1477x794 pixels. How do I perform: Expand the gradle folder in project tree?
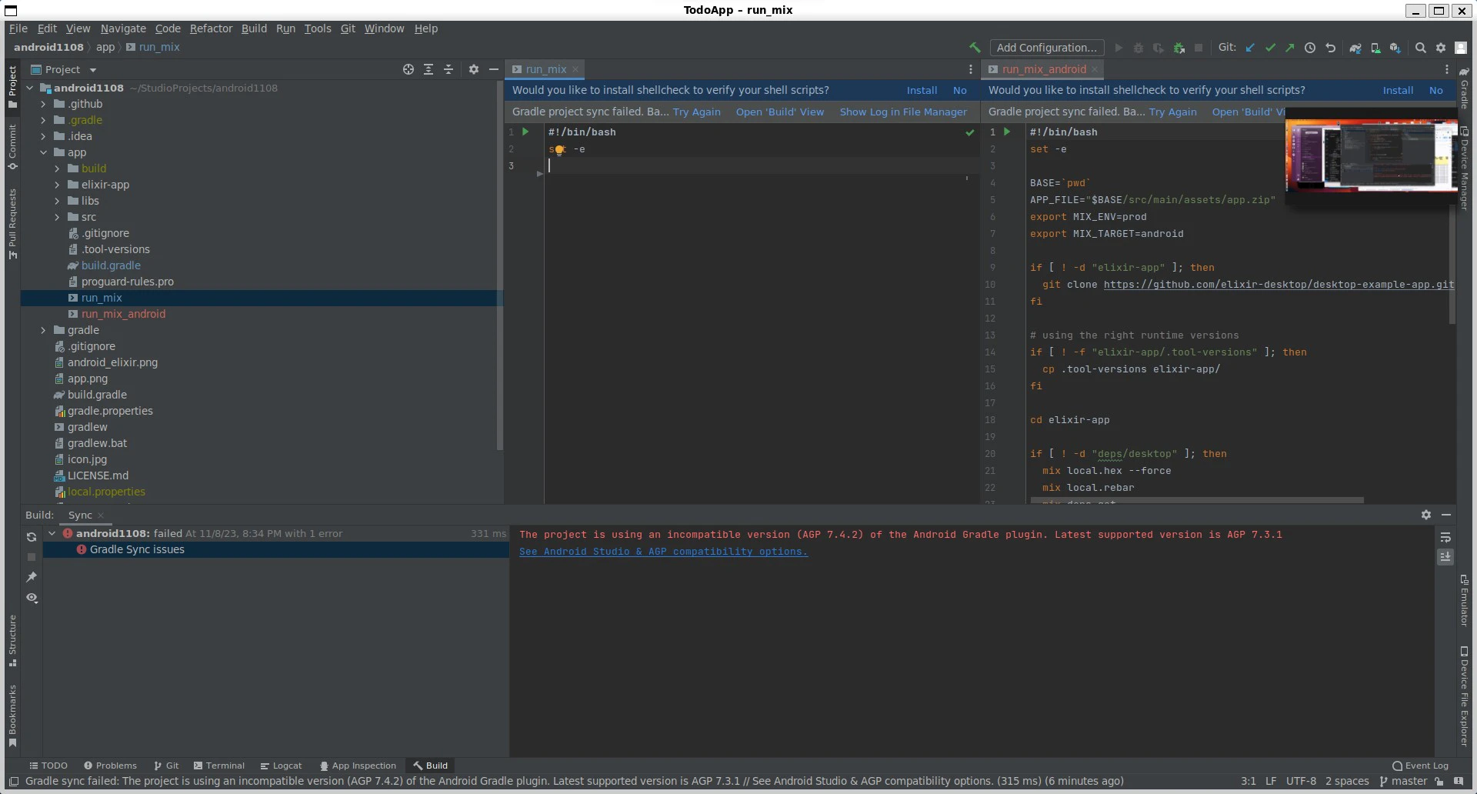pyautogui.click(x=44, y=330)
